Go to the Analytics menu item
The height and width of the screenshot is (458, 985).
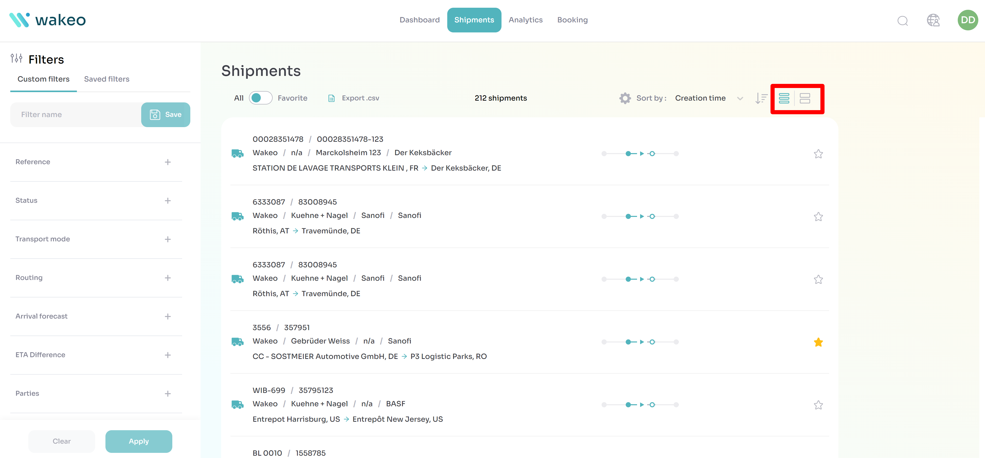(x=525, y=20)
